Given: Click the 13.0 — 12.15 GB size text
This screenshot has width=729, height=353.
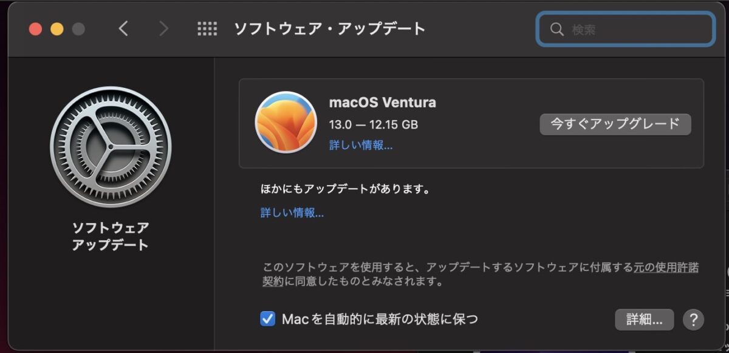Looking at the screenshot, I should pyautogui.click(x=374, y=125).
